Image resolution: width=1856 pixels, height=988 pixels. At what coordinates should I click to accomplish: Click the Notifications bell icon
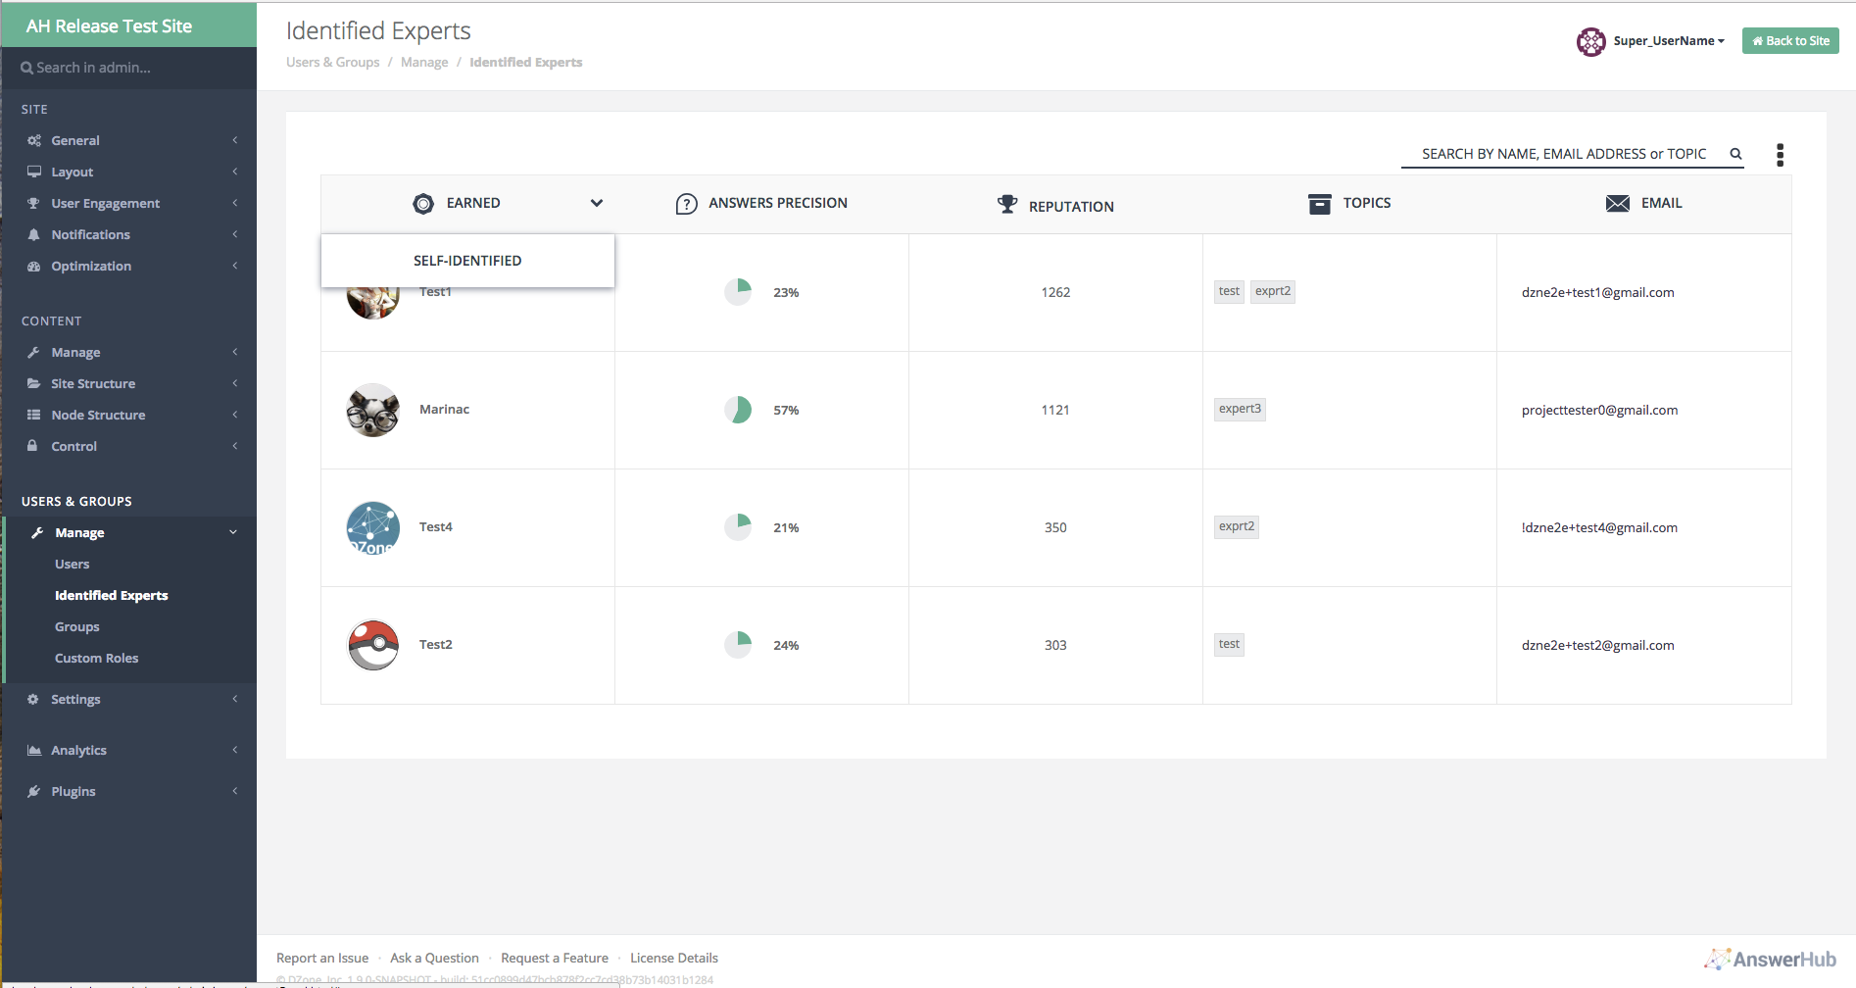click(x=34, y=234)
